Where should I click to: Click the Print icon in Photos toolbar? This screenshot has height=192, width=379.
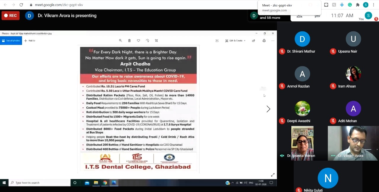pyautogui.click(x=264, y=41)
